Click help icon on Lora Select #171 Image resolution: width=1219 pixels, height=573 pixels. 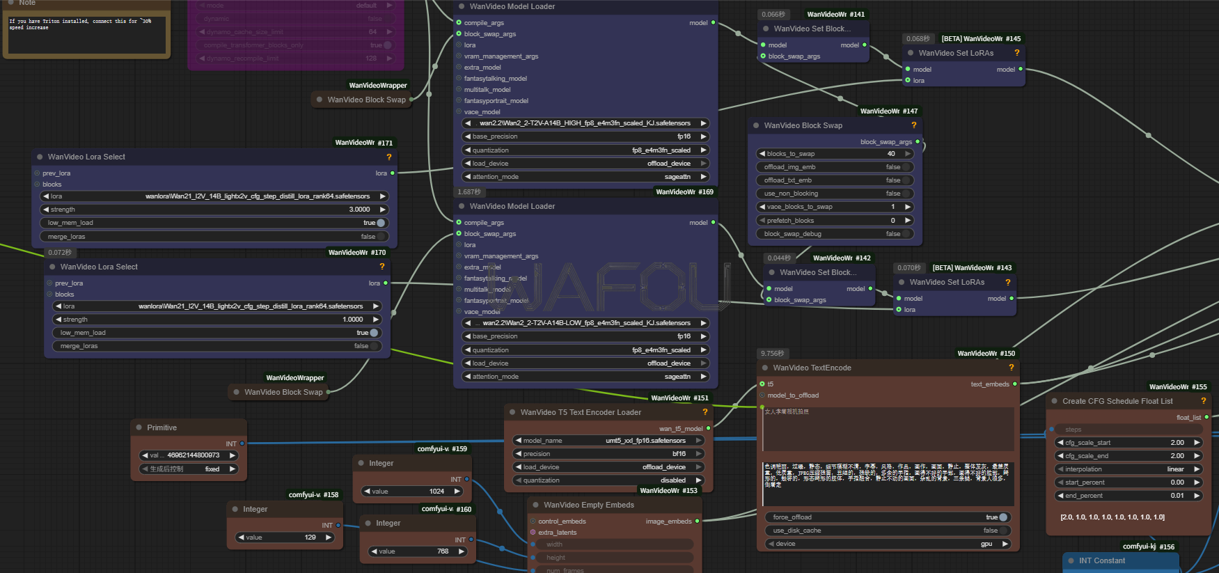388,157
